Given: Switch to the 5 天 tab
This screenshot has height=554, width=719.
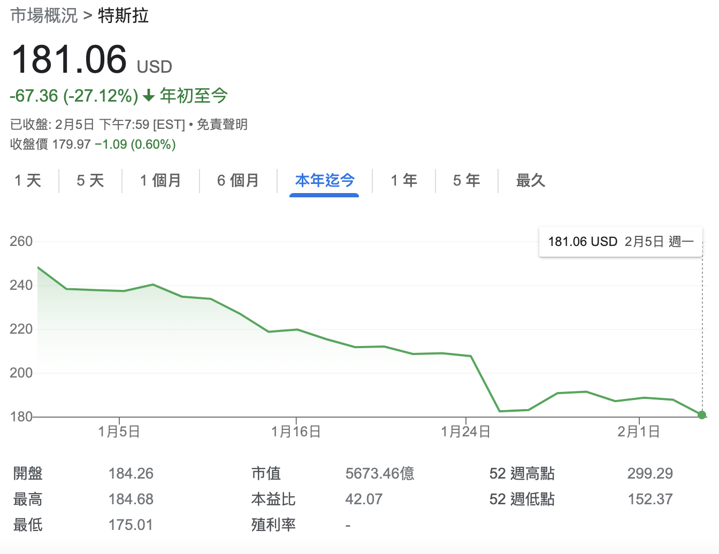Looking at the screenshot, I should (90, 181).
